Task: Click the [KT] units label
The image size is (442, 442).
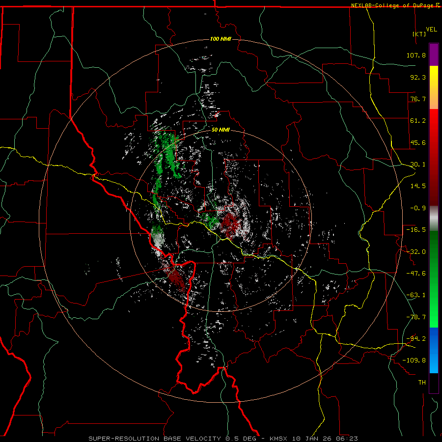Action: click(x=419, y=34)
